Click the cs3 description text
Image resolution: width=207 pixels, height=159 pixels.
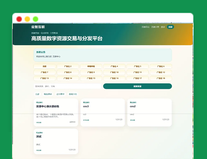click(x=85, y=114)
